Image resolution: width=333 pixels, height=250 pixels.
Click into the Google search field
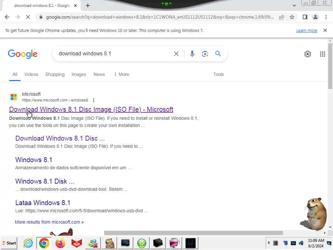click(x=115, y=54)
